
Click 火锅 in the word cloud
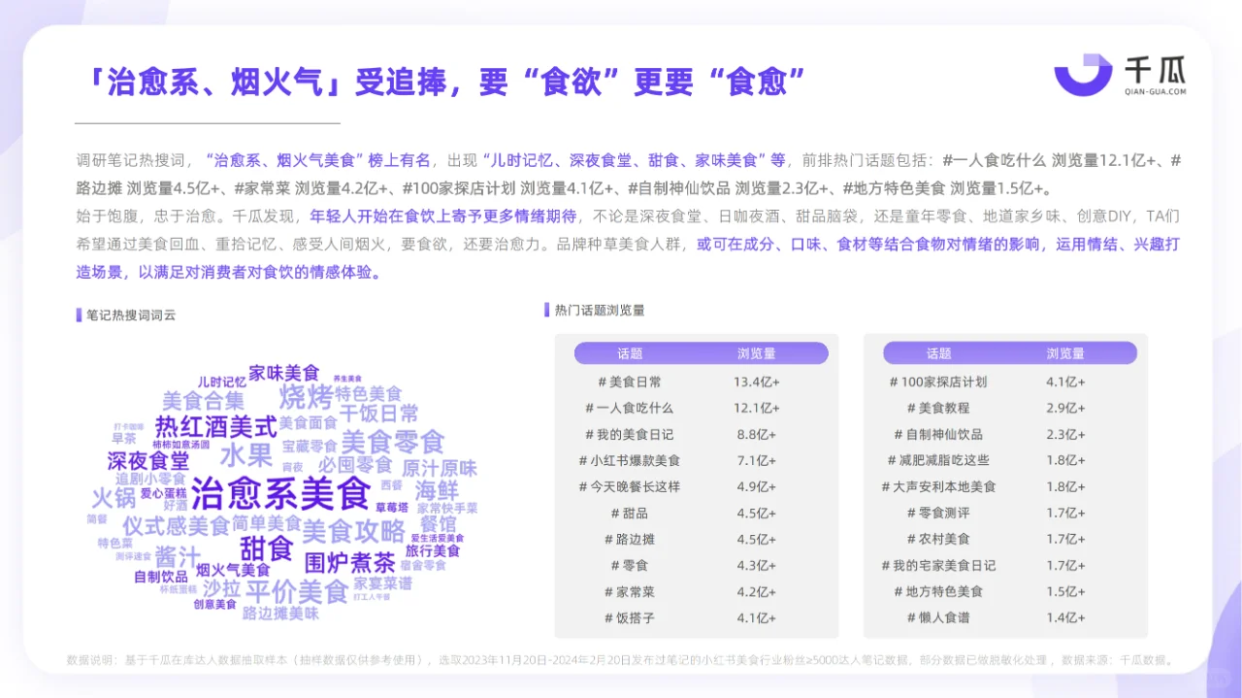tap(114, 499)
